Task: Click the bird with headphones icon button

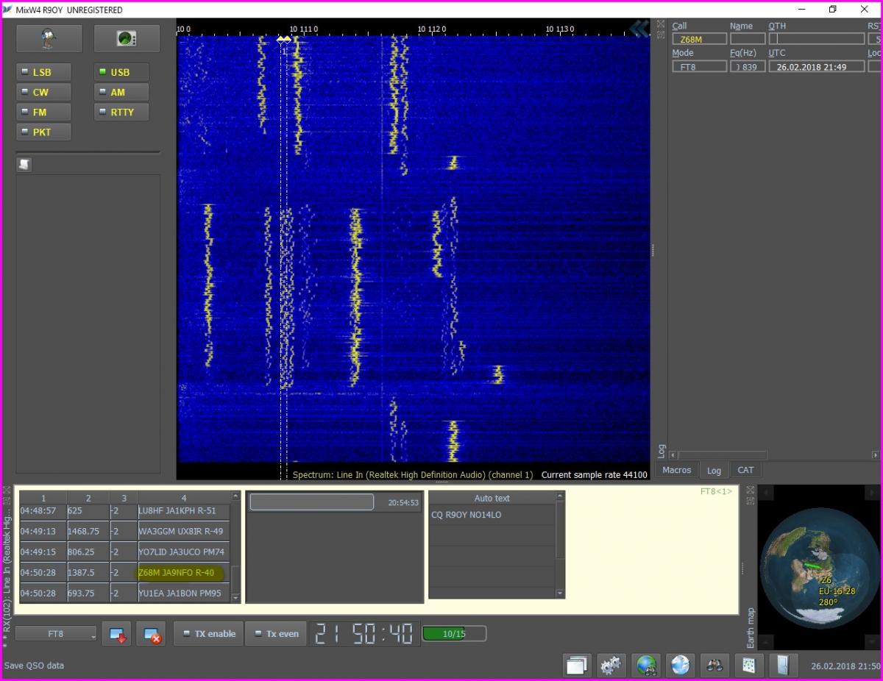Action: click(49, 39)
